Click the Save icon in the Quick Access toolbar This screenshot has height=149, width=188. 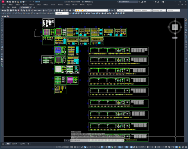coord(13,2)
